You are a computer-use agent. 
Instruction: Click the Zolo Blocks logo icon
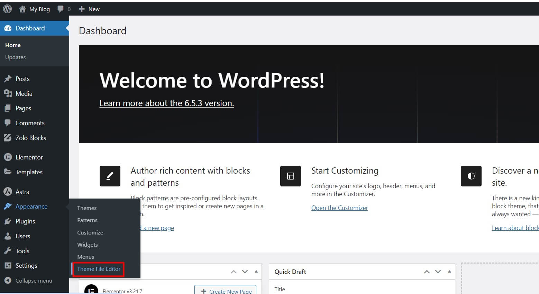coord(8,138)
